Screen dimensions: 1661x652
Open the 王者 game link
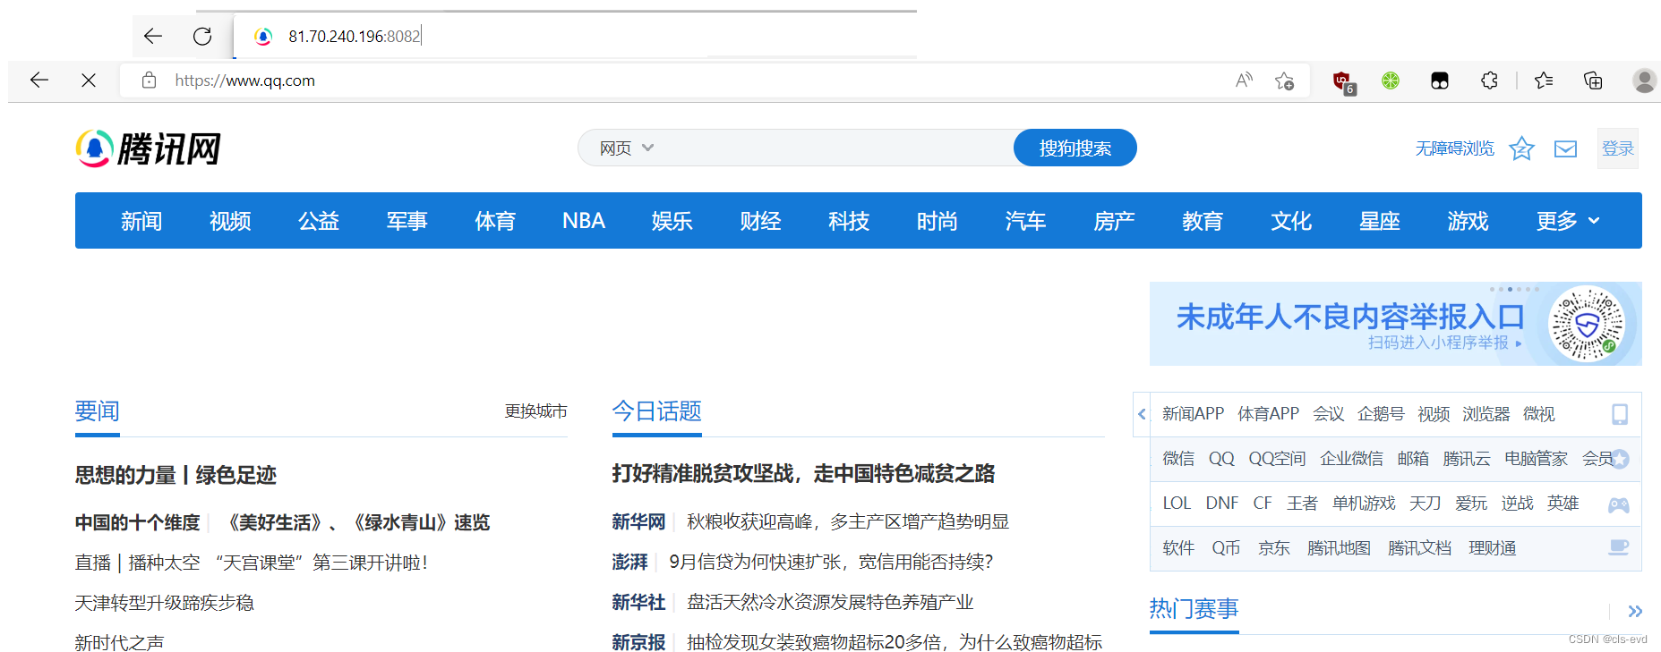click(x=1302, y=504)
